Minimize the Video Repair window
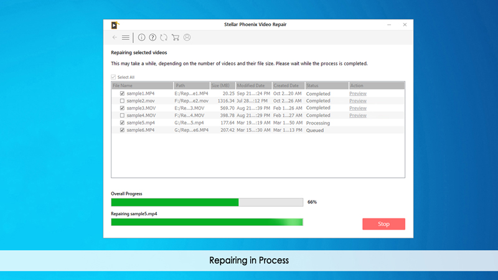Viewport: 498px width, 280px height. coord(389,24)
